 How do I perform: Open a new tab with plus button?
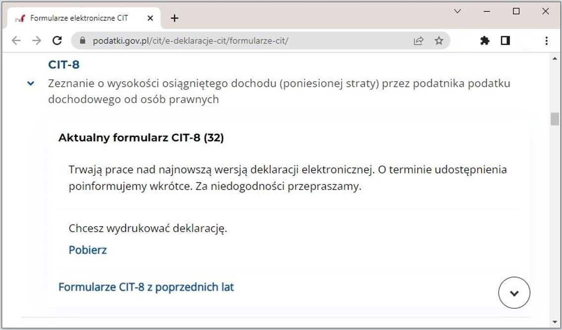pos(174,18)
